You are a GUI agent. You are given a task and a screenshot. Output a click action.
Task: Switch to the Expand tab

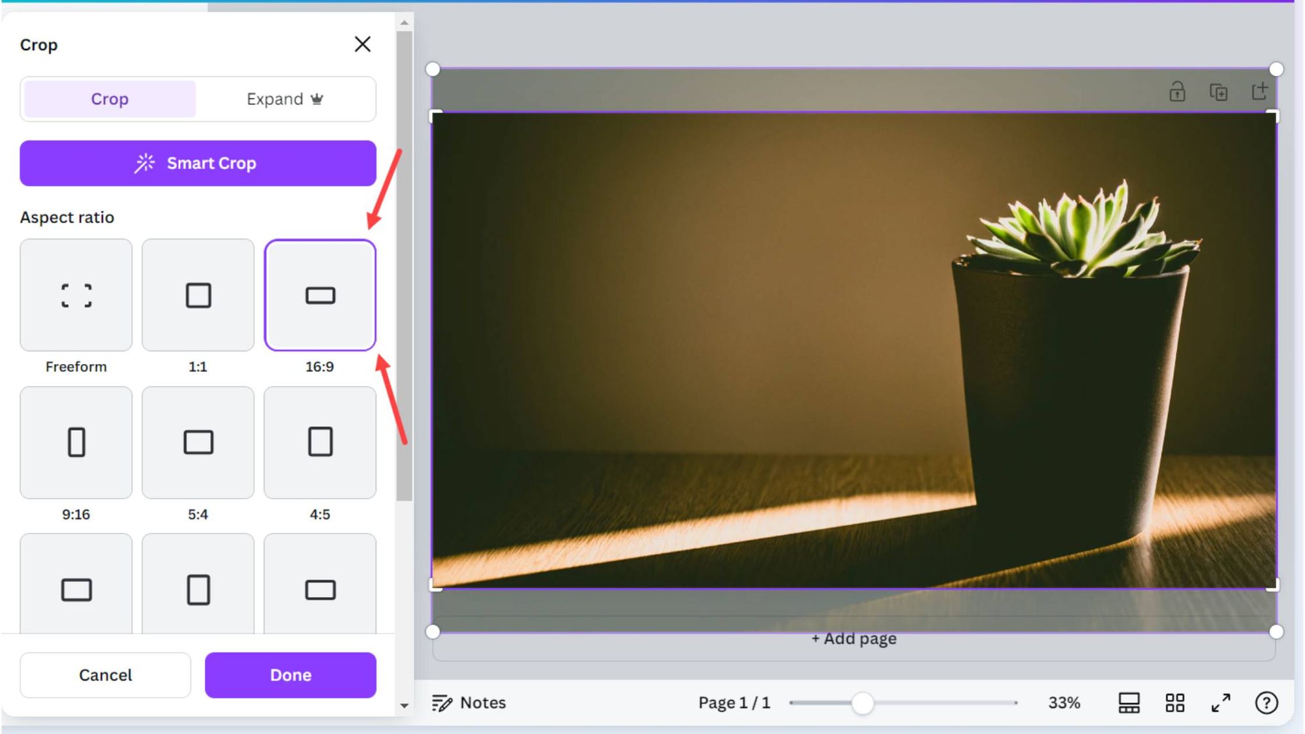click(285, 99)
